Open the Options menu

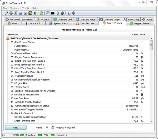click(14, 8)
